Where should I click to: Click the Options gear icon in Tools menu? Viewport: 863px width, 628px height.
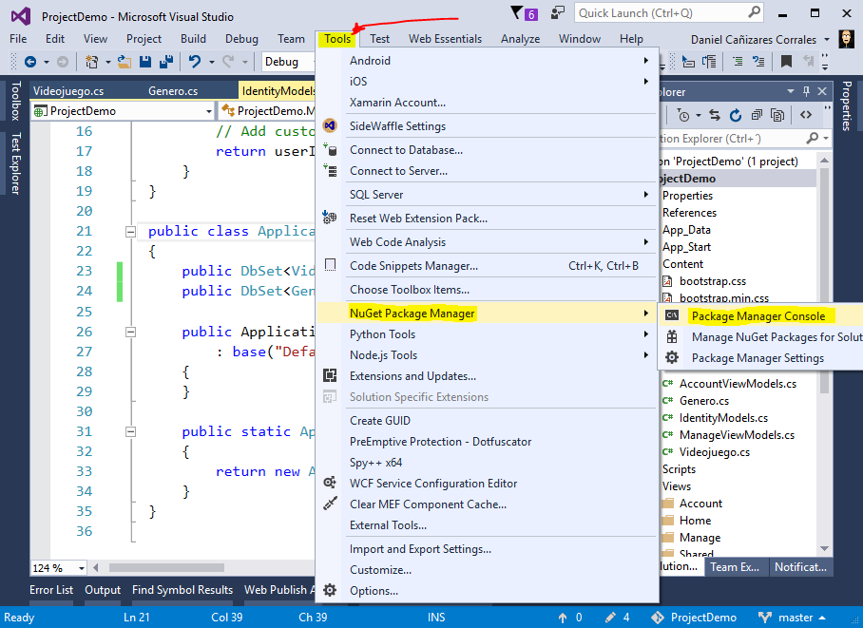pos(330,591)
